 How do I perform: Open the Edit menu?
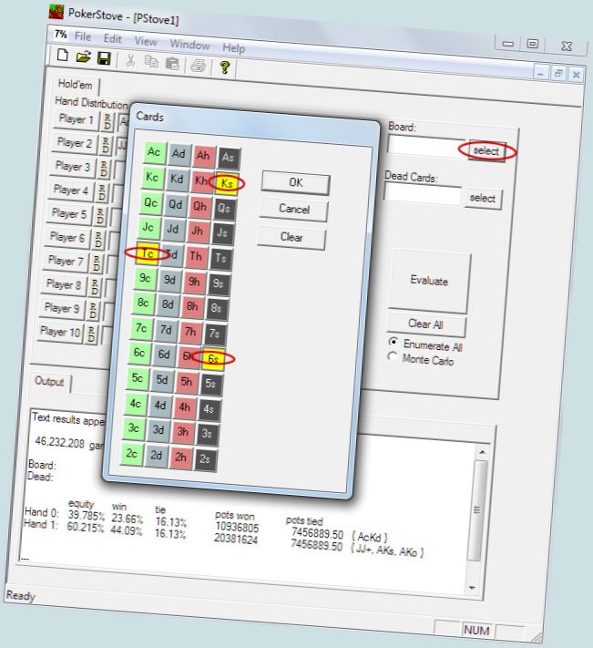112,38
